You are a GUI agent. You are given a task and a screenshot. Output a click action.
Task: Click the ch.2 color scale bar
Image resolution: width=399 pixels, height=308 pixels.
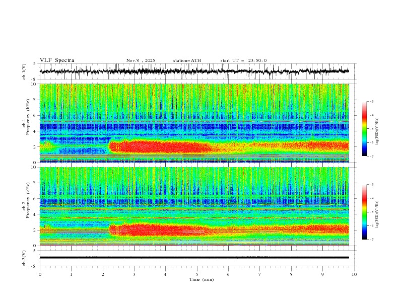click(364, 212)
